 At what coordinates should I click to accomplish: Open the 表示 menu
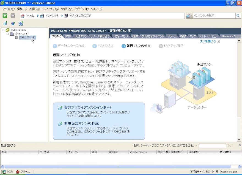point(34,9)
